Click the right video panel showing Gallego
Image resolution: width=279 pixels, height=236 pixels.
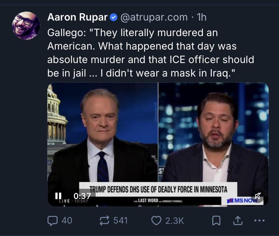coord(214,135)
